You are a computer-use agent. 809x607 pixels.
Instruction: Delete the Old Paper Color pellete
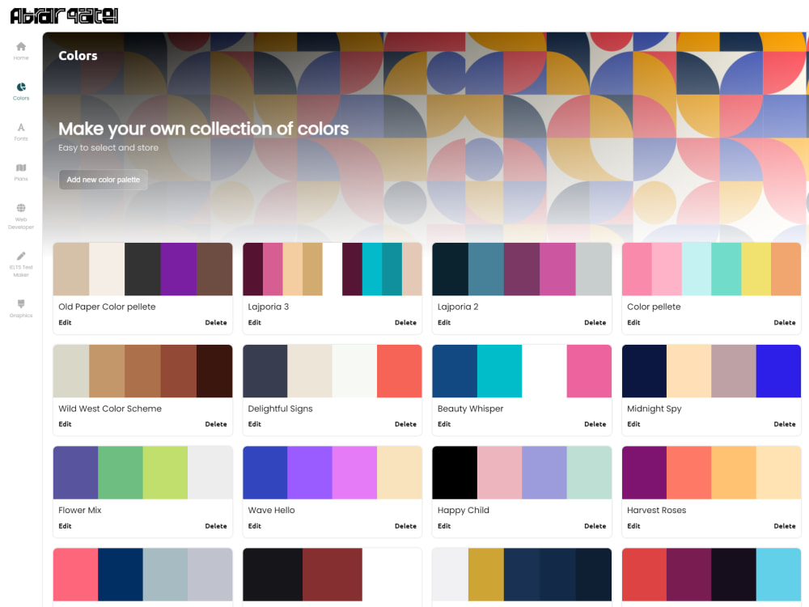click(x=216, y=323)
